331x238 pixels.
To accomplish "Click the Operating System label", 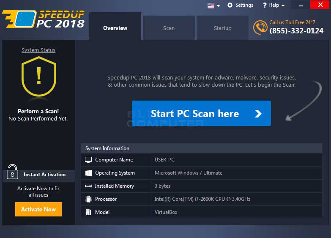I will pyautogui.click(x=115, y=173).
